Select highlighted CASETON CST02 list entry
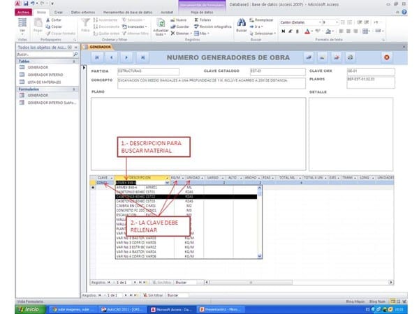The height and width of the screenshot is (314, 419). coord(186,197)
